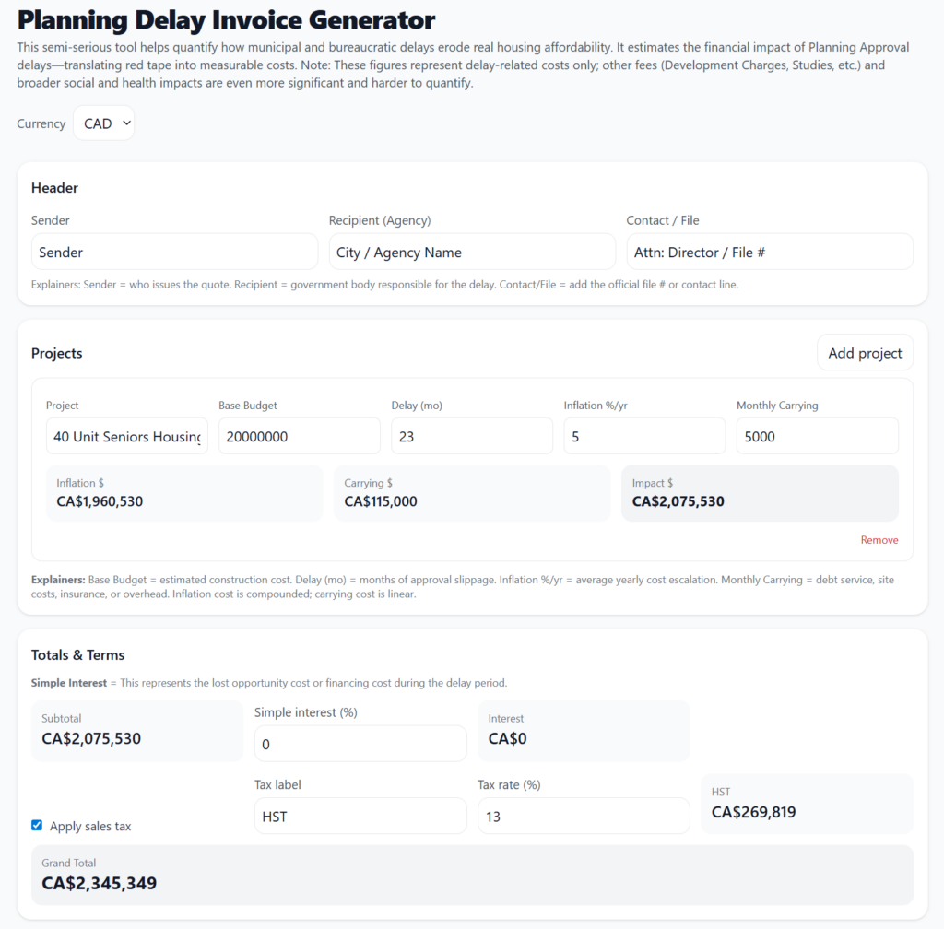Select the Attn: Director / File # field
The height and width of the screenshot is (929, 944).
click(x=769, y=251)
